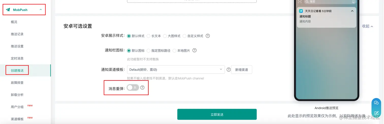The width and height of the screenshot is (384, 124).
Task: Select 大图样式 display style radio
Action: [x=165, y=36]
